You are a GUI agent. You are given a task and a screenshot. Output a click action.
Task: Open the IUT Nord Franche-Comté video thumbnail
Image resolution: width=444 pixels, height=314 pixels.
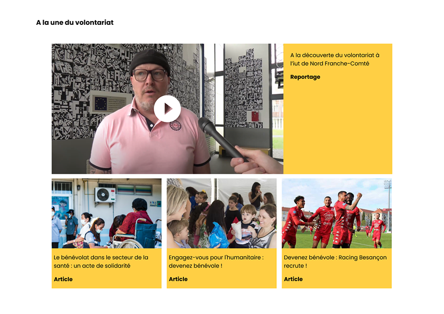point(167,109)
